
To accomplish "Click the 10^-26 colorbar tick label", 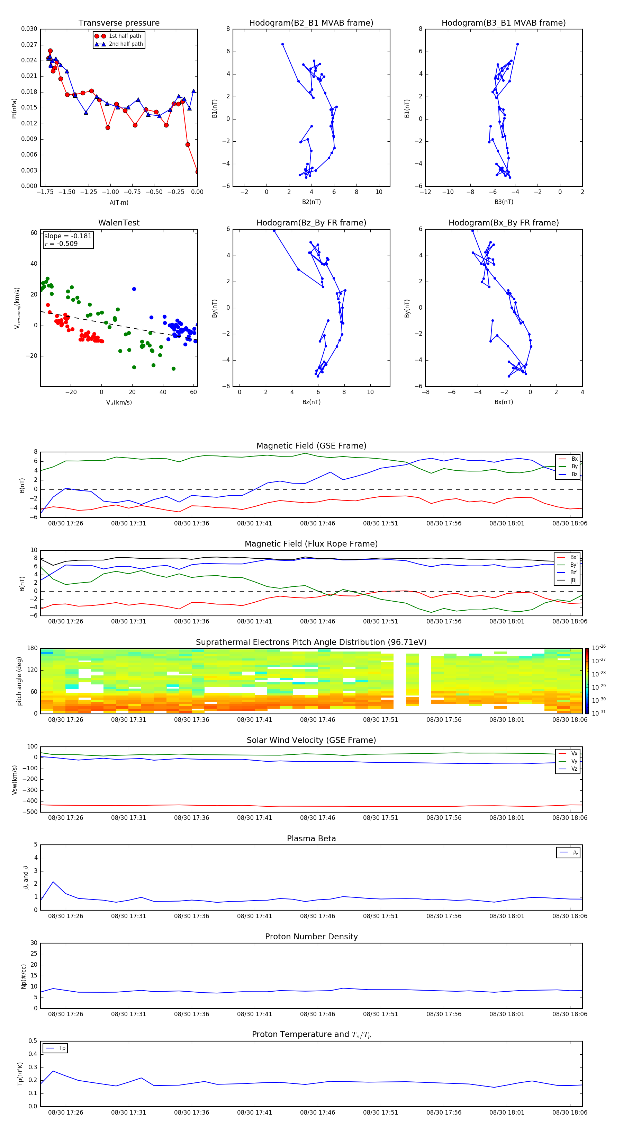I will [599, 648].
